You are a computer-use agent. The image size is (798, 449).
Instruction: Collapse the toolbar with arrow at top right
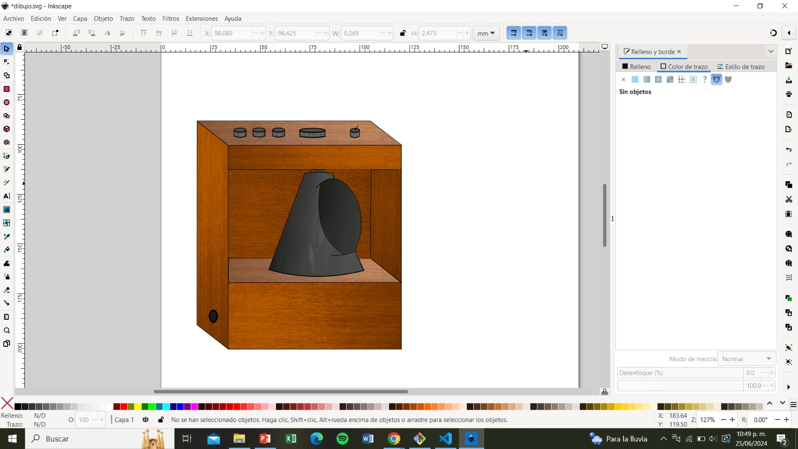[789, 33]
